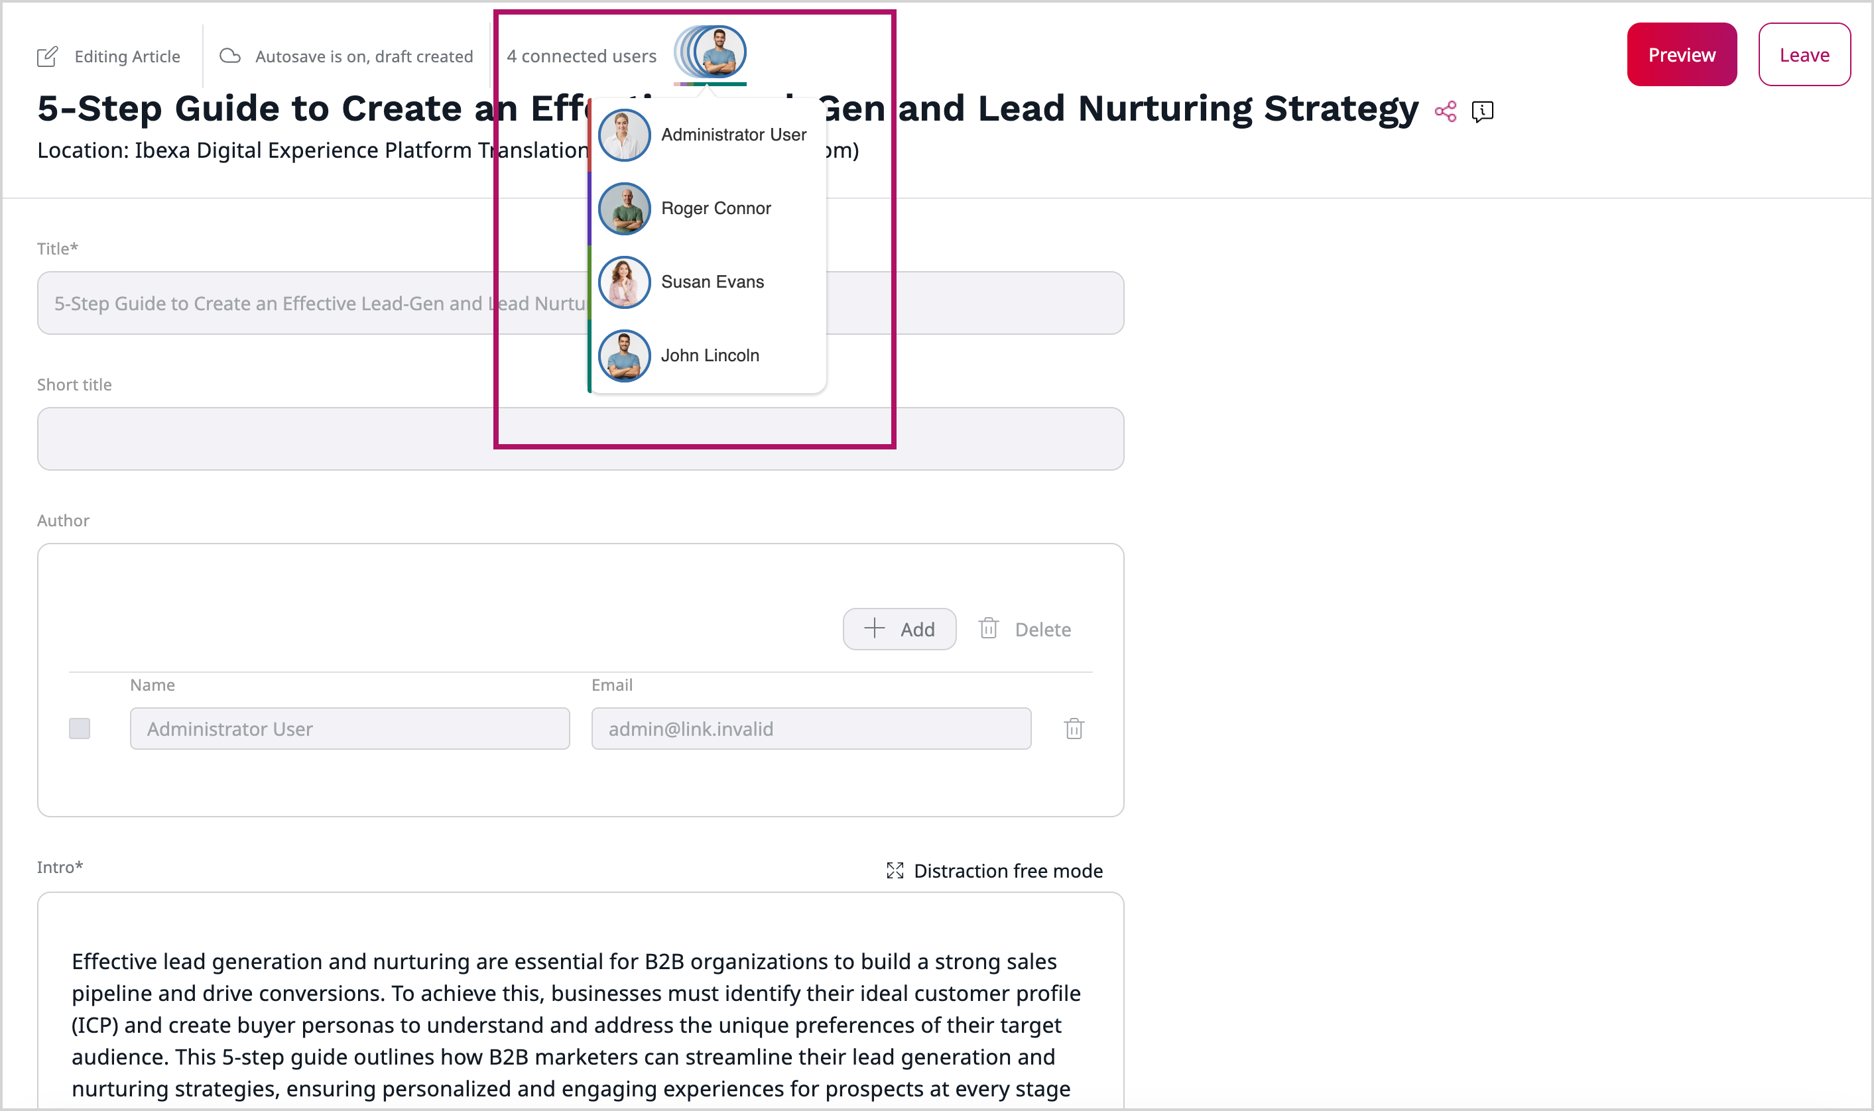The height and width of the screenshot is (1111, 1874).
Task: Tick the author row checkbox
Action: coord(80,729)
